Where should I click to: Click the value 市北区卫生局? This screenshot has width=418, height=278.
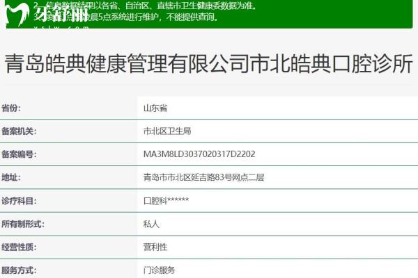167,131
